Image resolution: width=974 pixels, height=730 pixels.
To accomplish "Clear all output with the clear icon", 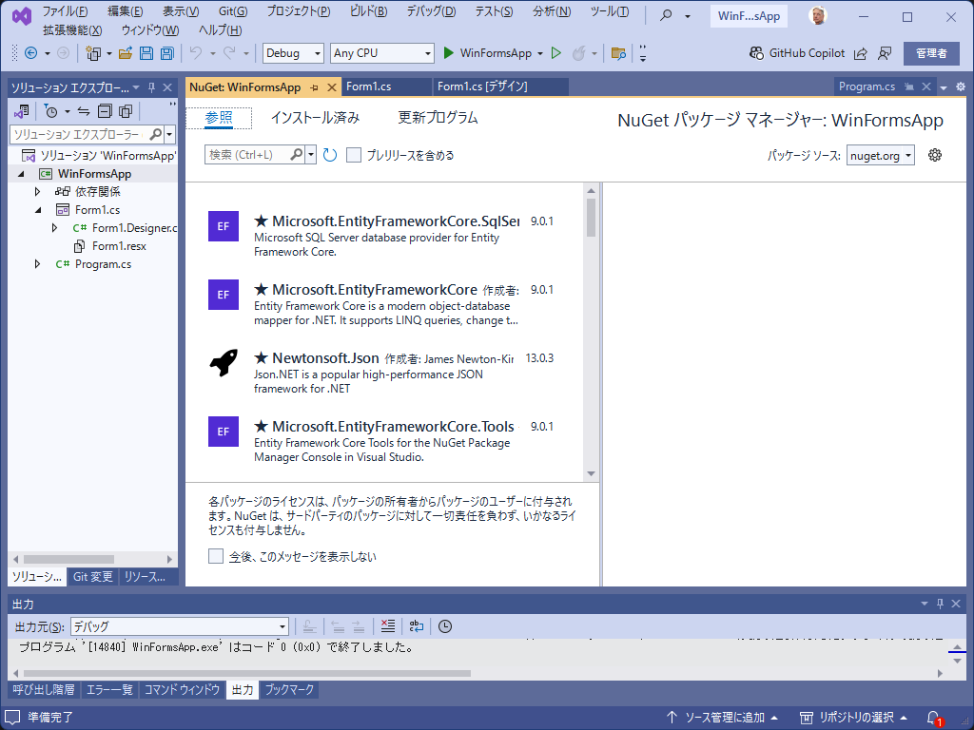I will [388, 626].
